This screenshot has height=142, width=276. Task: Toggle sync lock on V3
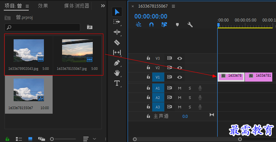[169, 58]
